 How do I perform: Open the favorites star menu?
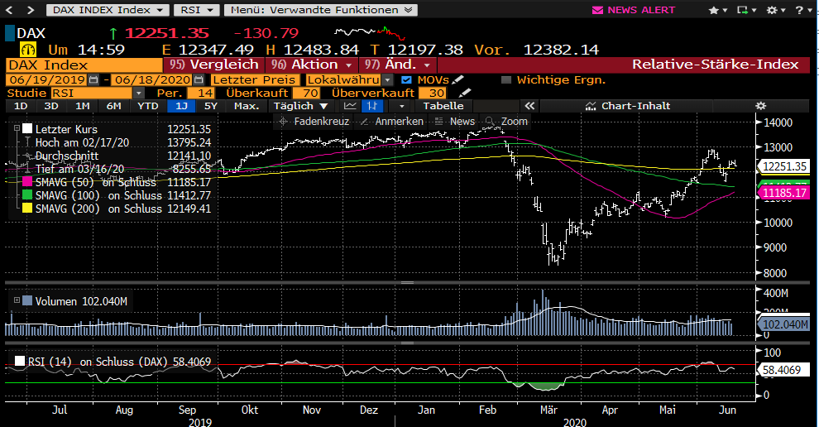click(717, 10)
